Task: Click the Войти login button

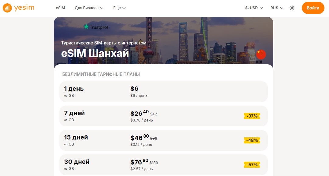Action: pyautogui.click(x=313, y=8)
